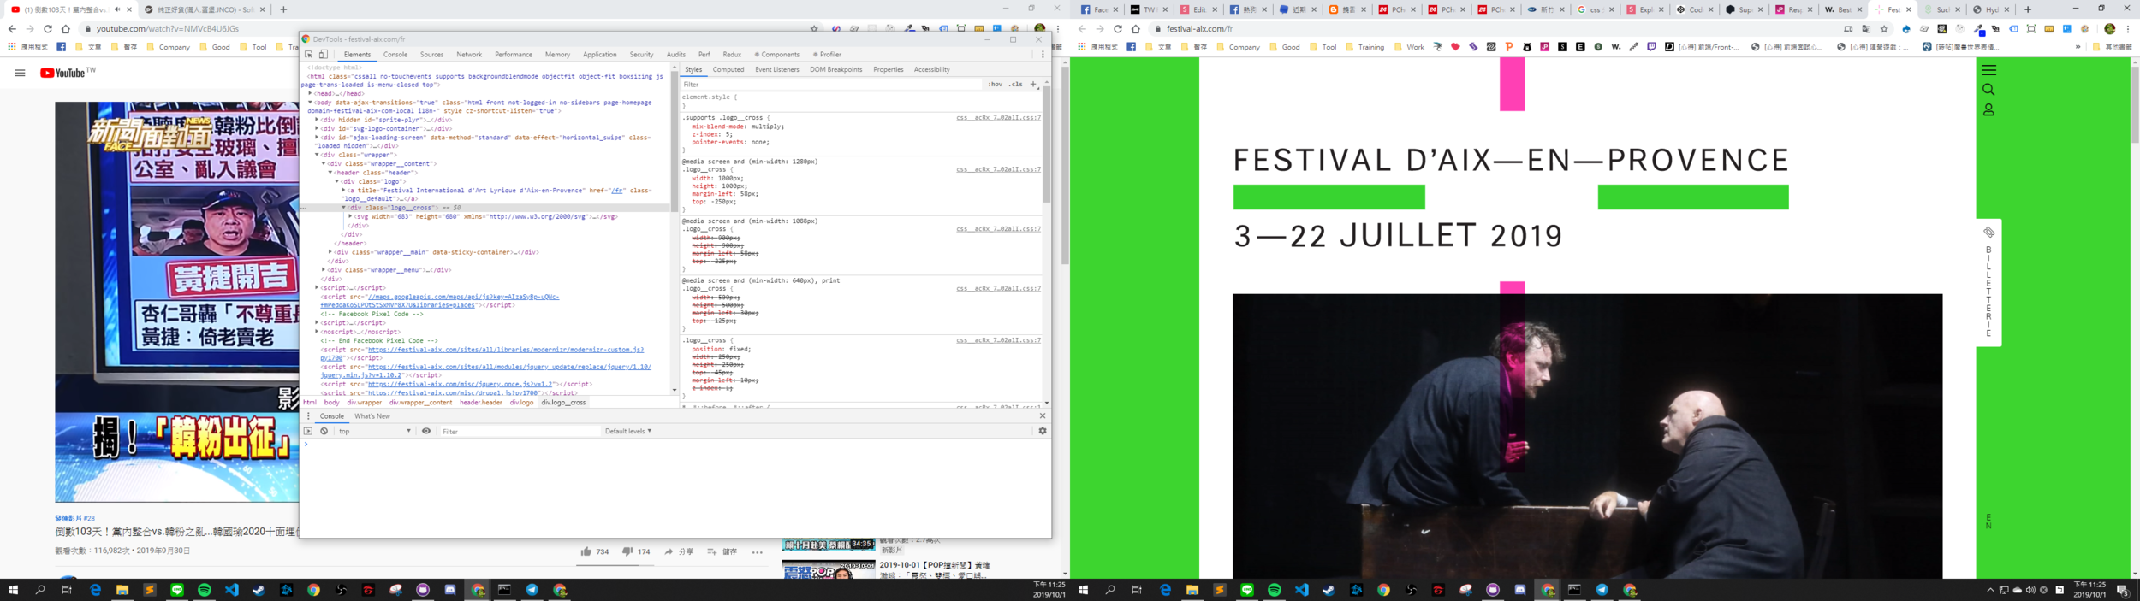
Task: Click the Clear console icon
Action: tap(324, 431)
